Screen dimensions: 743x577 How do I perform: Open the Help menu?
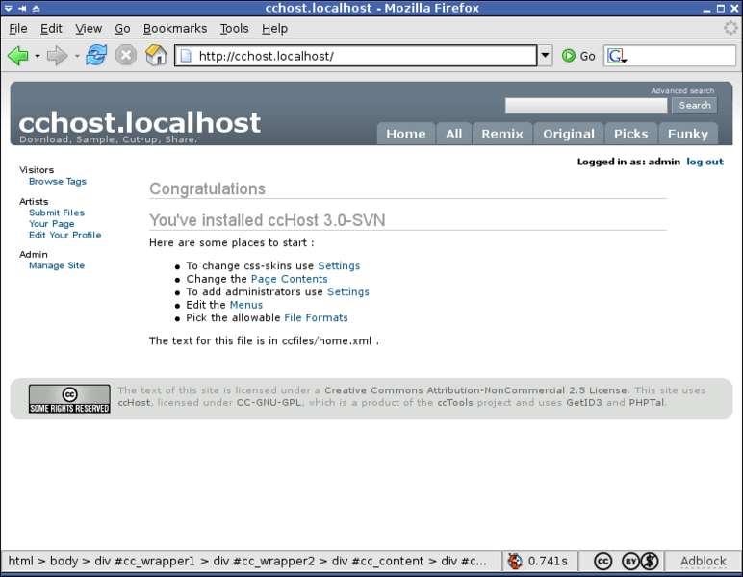click(x=274, y=29)
